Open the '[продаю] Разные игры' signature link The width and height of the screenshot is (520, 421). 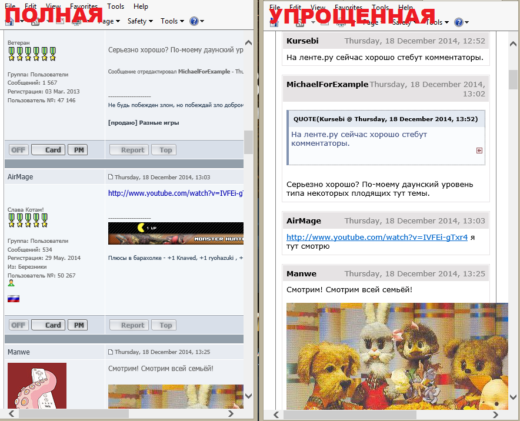click(x=144, y=123)
